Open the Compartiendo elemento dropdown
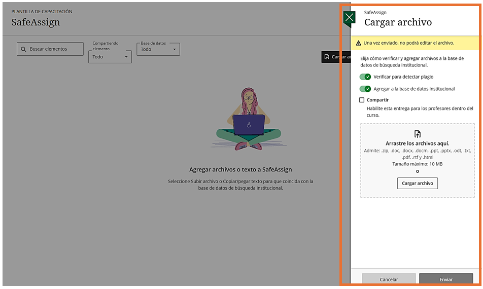This screenshot has width=483, height=289. click(110, 57)
